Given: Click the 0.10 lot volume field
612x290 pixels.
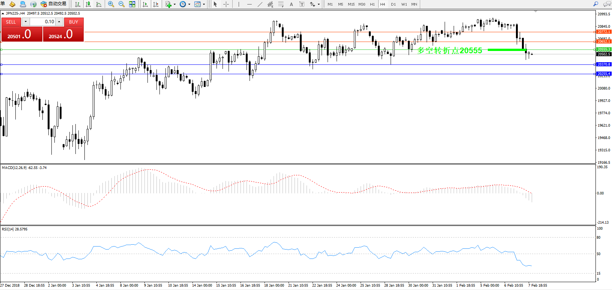Looking at the screenshot, I should point(42,22).
